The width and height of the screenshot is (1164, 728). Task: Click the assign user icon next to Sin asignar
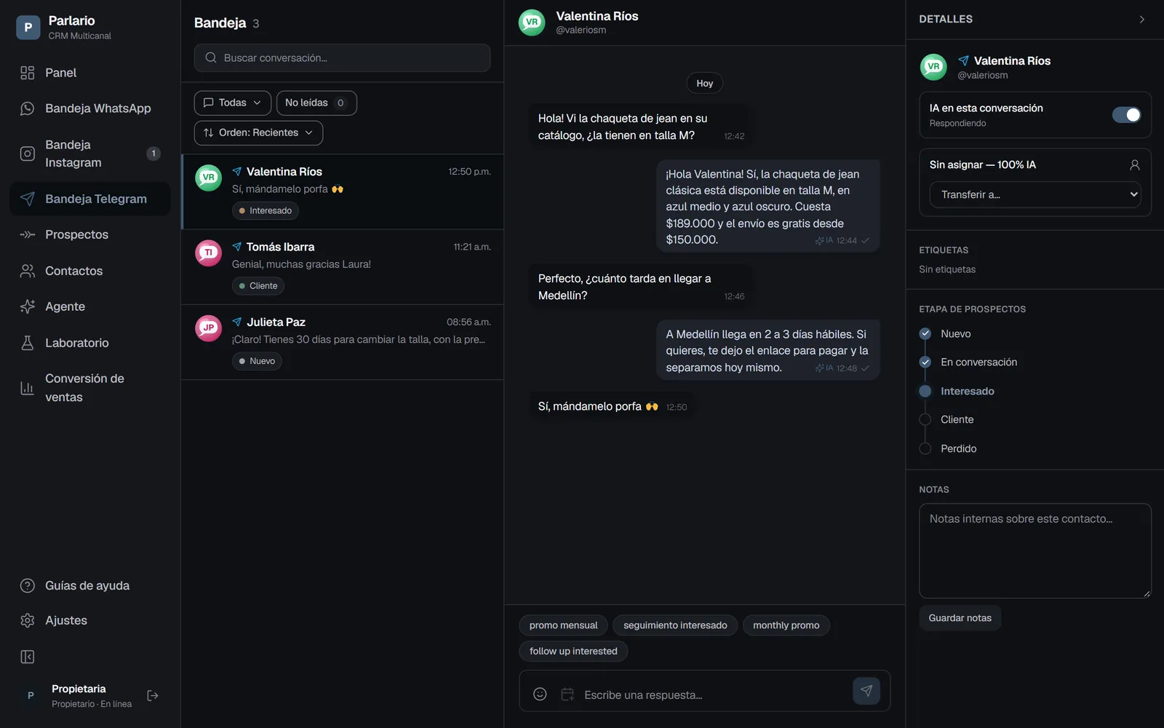(1134, 165)
